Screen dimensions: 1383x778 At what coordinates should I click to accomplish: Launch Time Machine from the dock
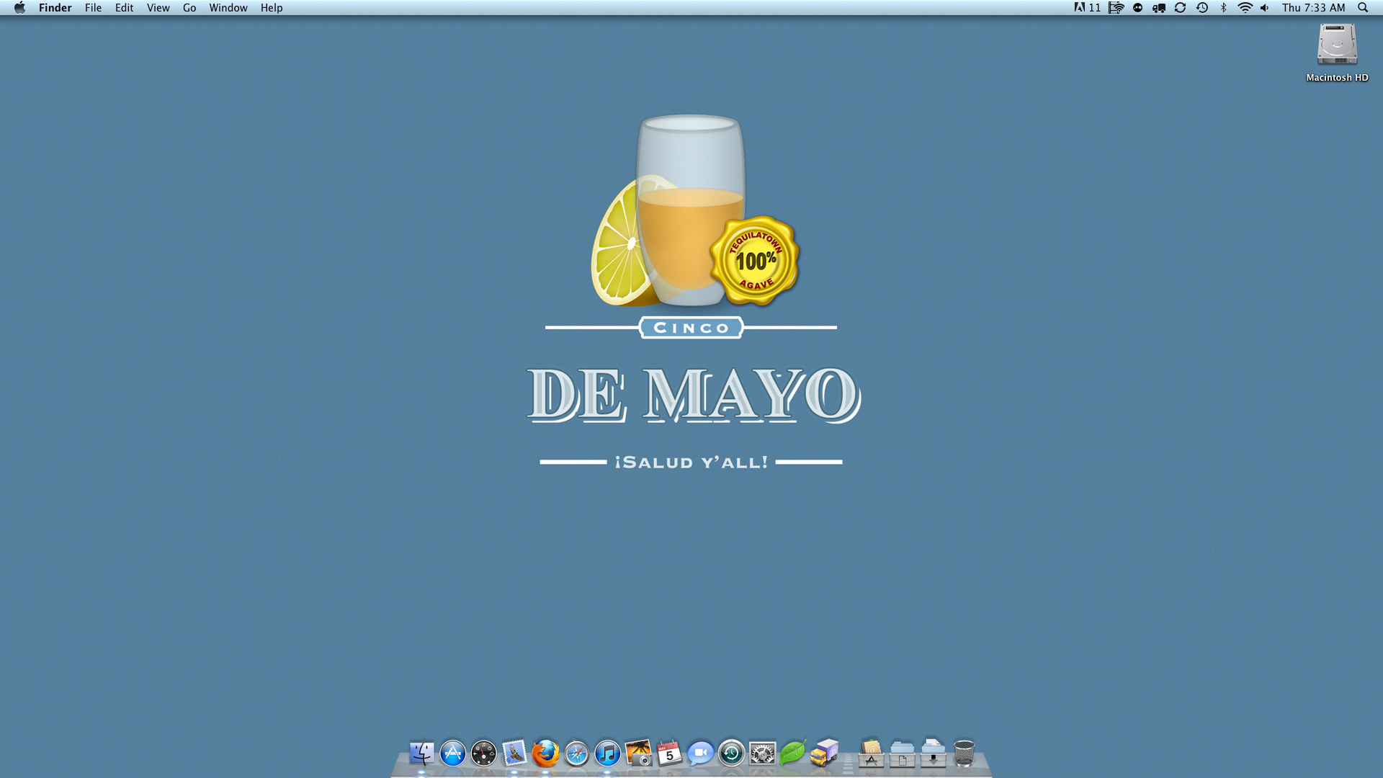click(x=731, y=754)
